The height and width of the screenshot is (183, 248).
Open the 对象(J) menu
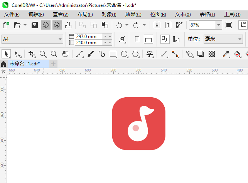[x=109, y=15]
